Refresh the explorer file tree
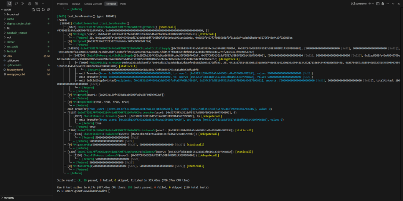This screenshot has width=403, height=201. pyautogui.click(x=43, y=10)
